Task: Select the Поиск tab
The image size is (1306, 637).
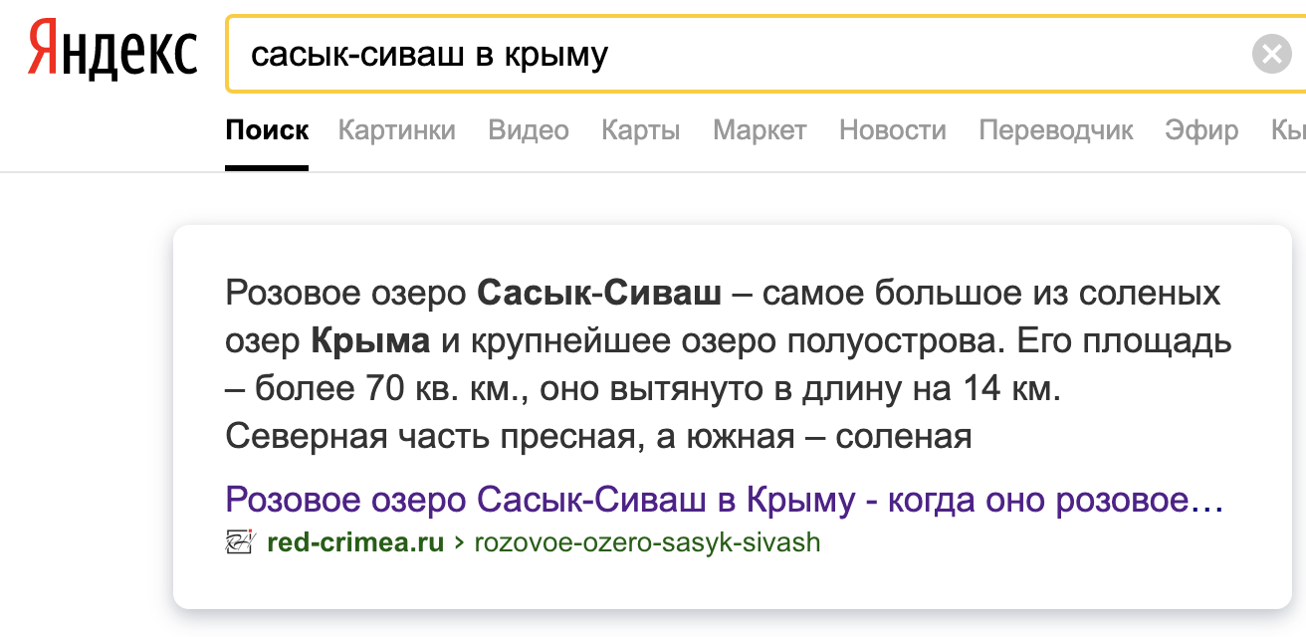Action: click(x=267, y=130)
